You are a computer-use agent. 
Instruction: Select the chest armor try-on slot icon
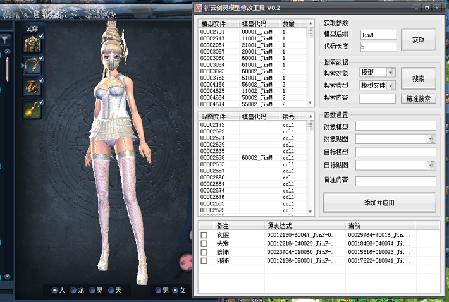[32, 44]
